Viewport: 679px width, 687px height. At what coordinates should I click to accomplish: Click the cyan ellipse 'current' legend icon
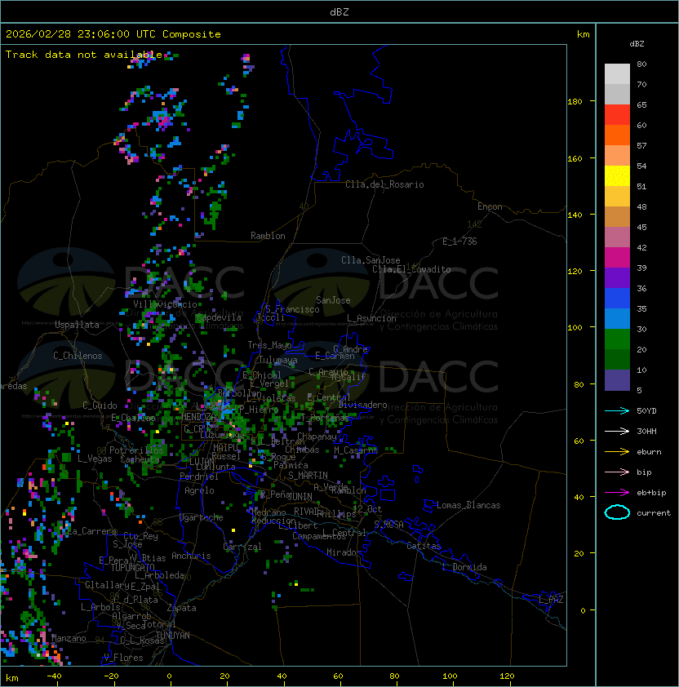tap(617, 512)
